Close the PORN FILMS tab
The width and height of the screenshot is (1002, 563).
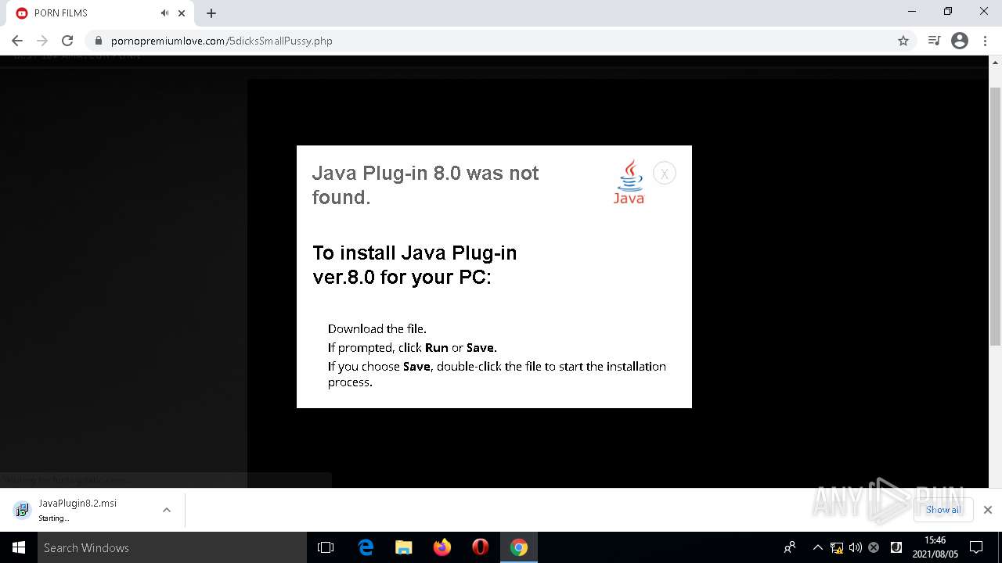182,13
